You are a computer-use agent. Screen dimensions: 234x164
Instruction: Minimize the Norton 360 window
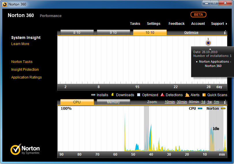point(207,3)
